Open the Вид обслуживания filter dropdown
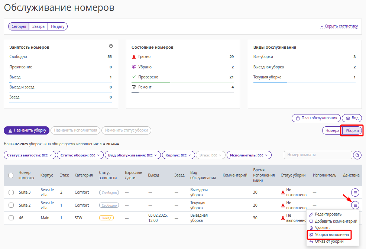Image resolution: width=366 pixels, height=249 pixels. (x=133, y=155)
